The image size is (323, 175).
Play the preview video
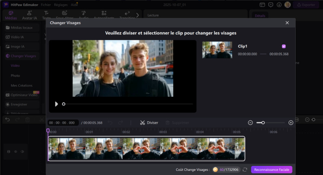point(57,104)
